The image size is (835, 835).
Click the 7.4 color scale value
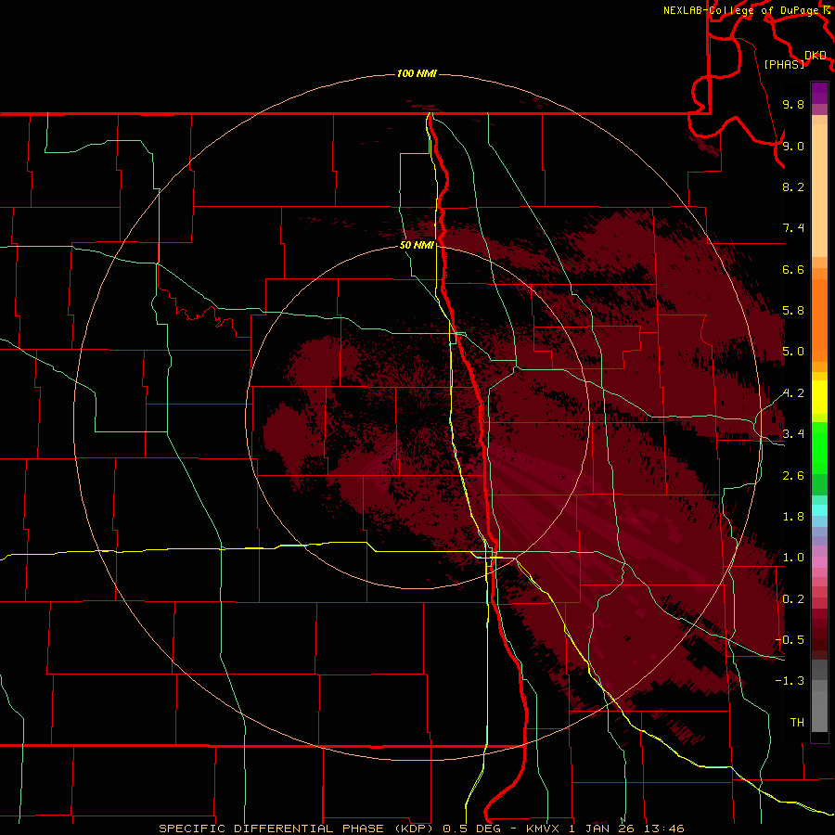click(x=793, y=228)
